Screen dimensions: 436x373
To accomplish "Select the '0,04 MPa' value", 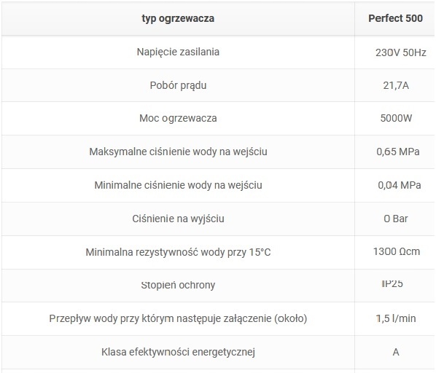I will coord(400,185).
